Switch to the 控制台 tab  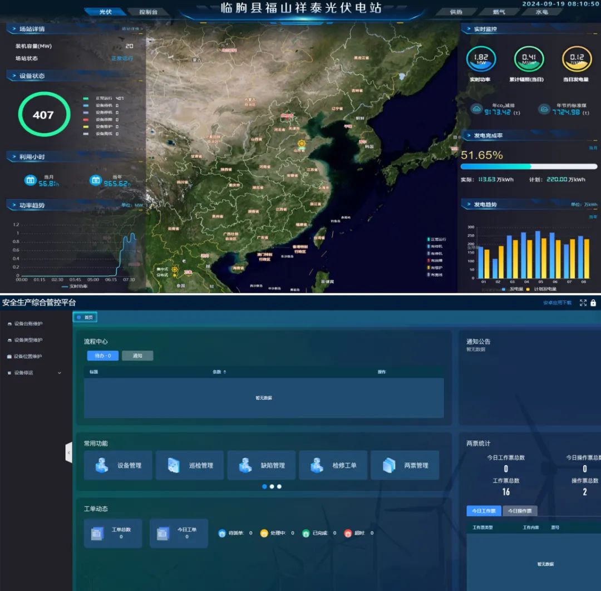click(148, 12)
